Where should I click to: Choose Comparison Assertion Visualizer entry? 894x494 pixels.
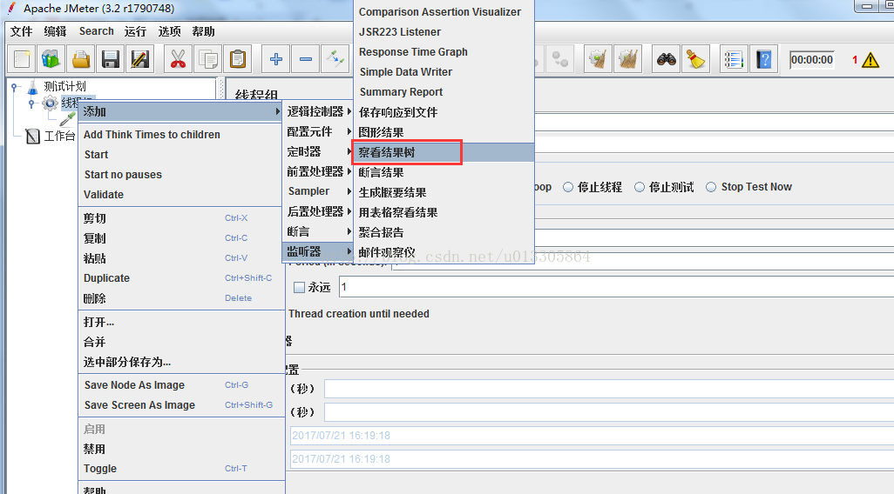coord(444,12)
